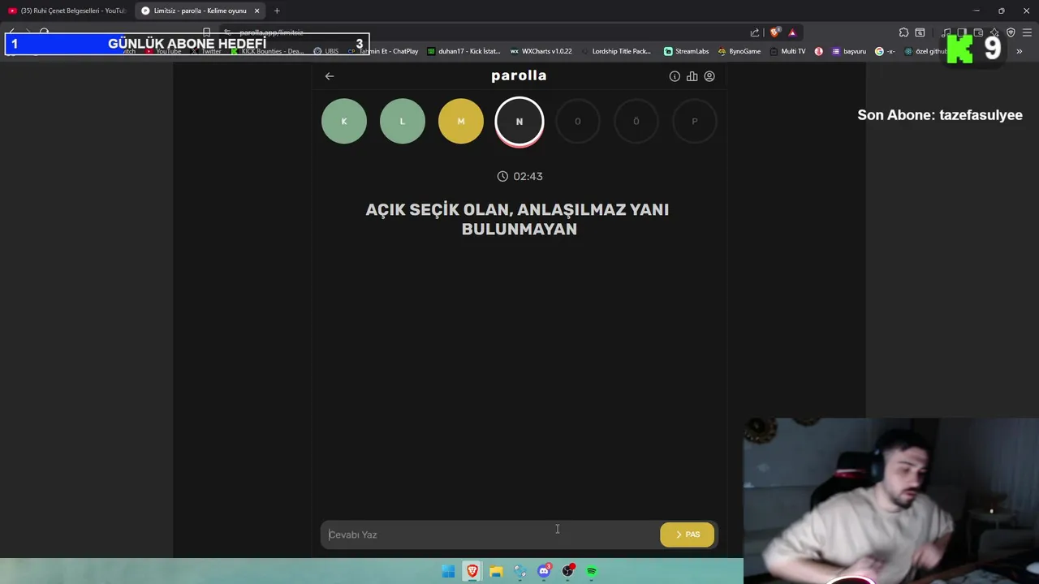This screenshot has width=1039, height=584.
Task: Click the question text AÇIK SEÇİK OLAN
Action: (438, 209)
